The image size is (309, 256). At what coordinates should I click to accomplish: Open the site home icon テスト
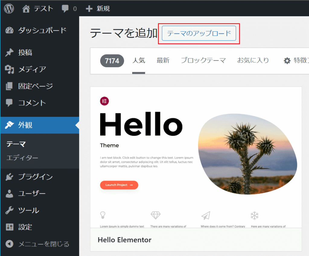coord(26,8)
